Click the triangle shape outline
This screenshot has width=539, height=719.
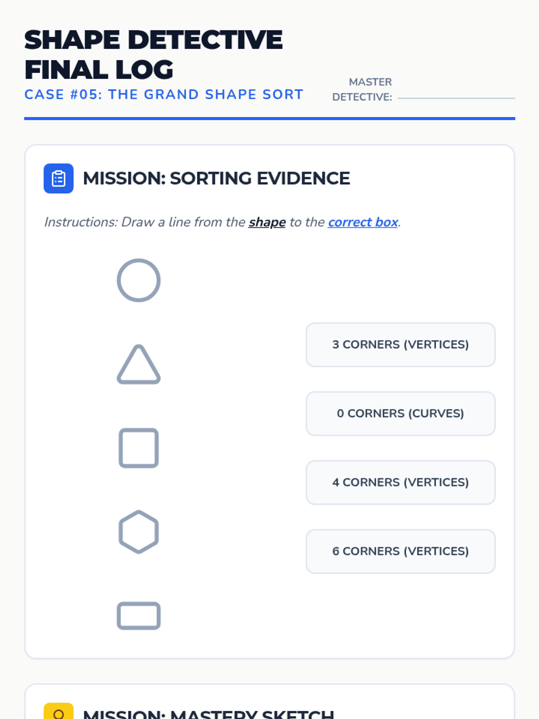point(138,365)
